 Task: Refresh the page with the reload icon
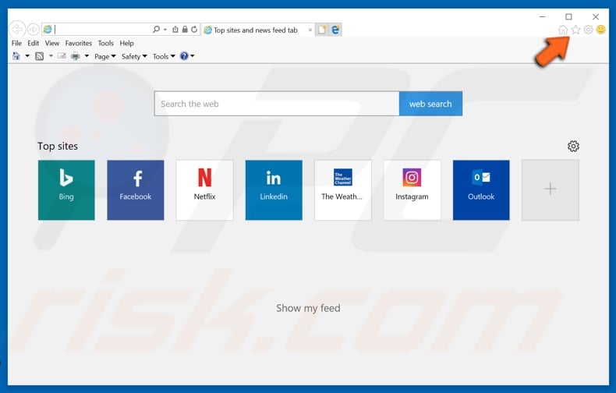pyautogui.click(x=194, y=30)
